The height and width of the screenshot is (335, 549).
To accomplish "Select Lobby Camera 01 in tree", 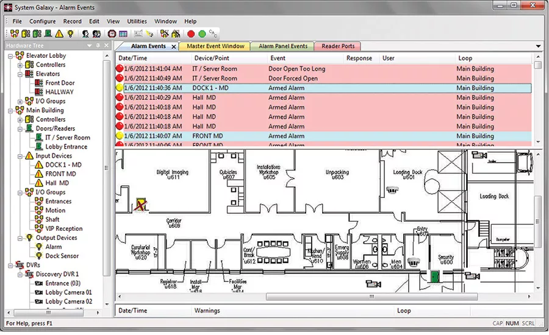I will [x=68, y=292].
